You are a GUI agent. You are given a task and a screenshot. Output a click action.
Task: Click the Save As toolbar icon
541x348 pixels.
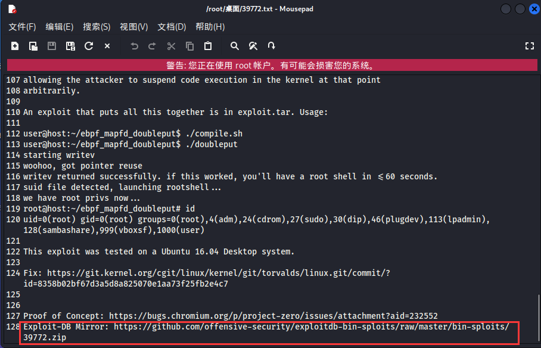[70, 46]
